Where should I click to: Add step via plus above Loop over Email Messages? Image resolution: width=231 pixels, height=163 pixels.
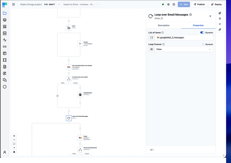pos(69,111)
